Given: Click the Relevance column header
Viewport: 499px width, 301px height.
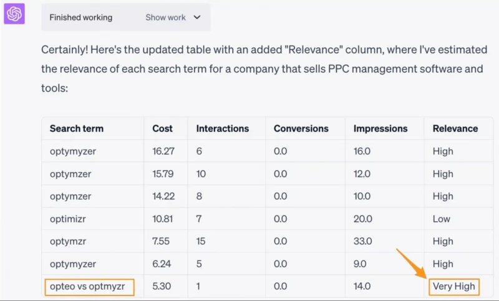Looking at the screenshot, I should tap(455, 128).
